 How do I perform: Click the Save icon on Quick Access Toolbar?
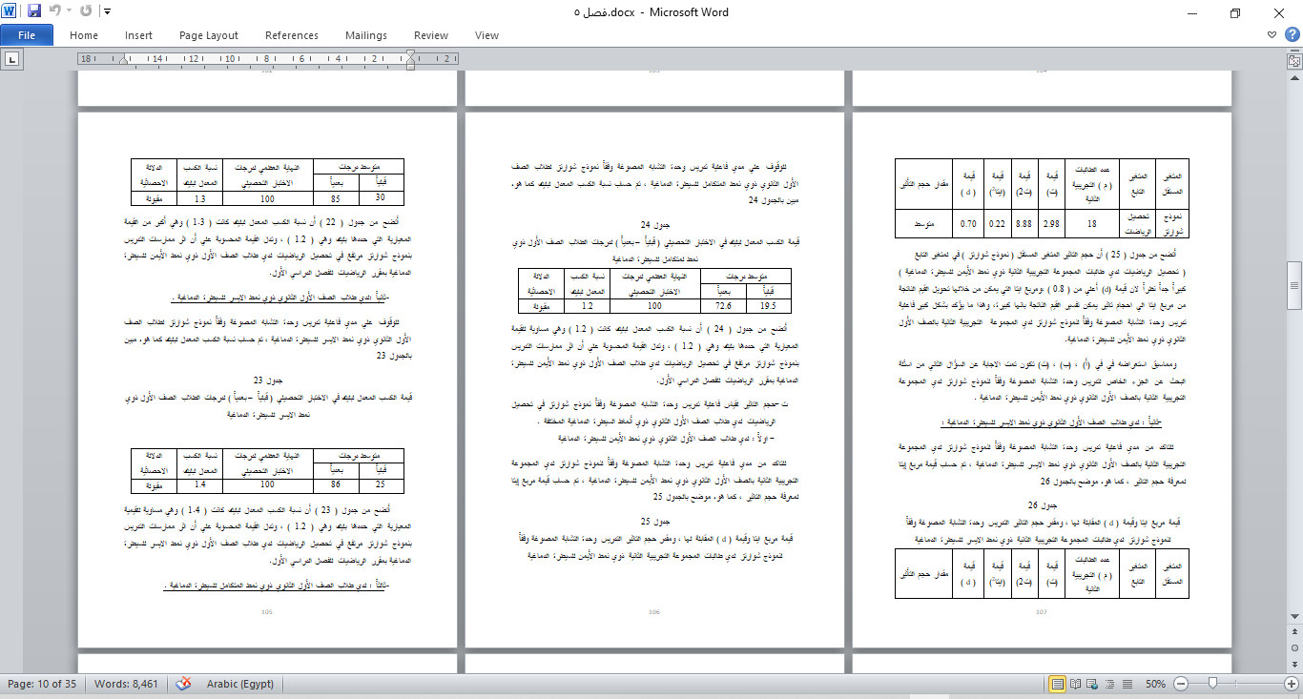[x=34, y=10]
